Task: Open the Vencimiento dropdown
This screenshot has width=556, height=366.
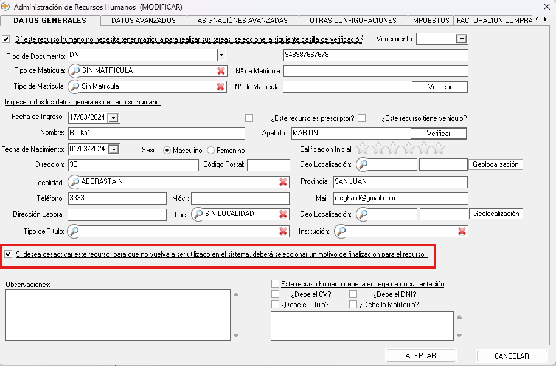Action: tap(461, 39)
